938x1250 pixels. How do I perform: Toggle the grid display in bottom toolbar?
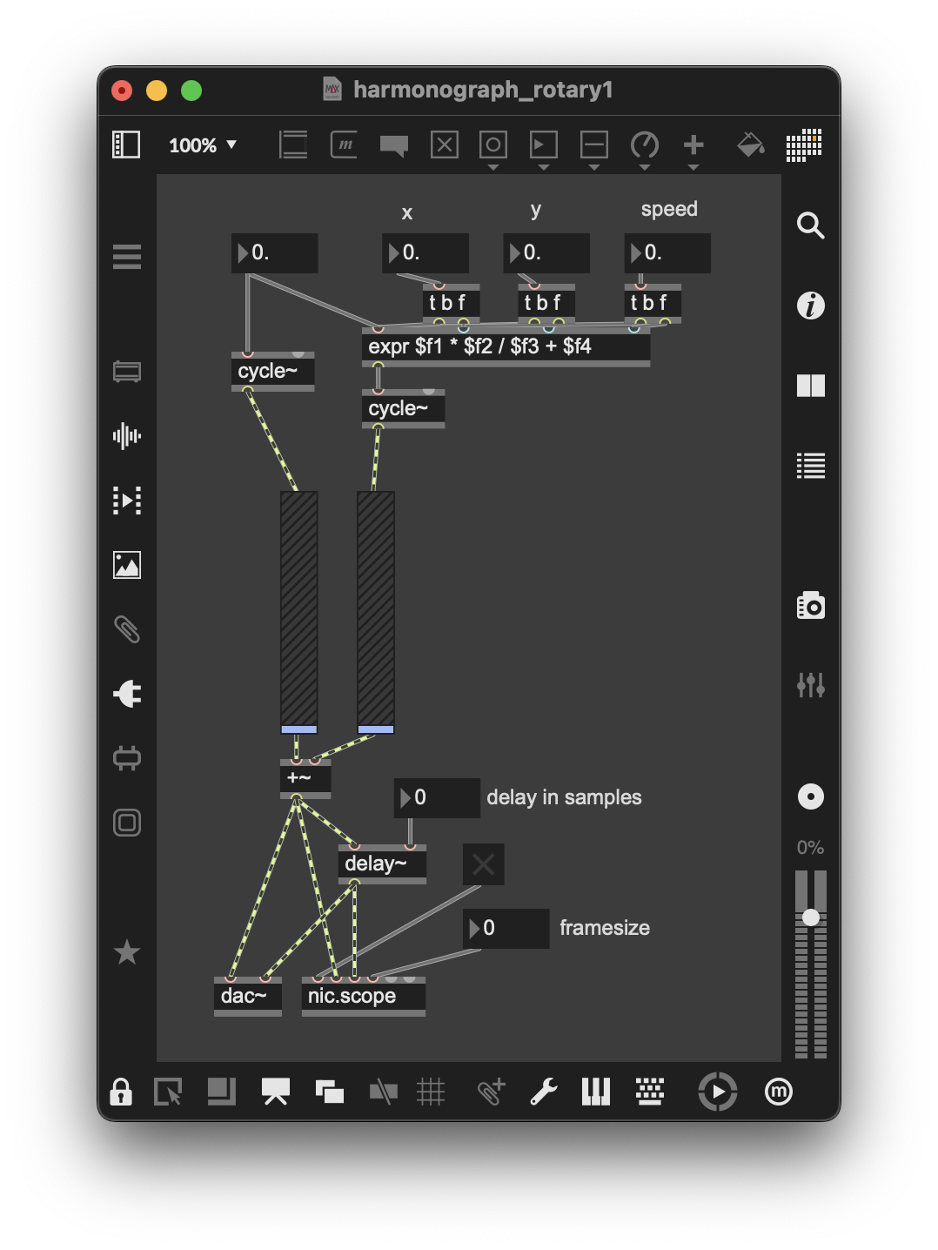click(x=431, y=1092)
